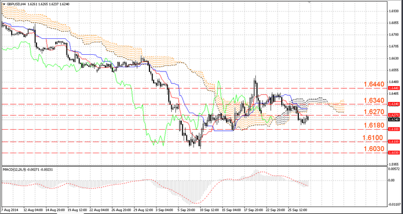This screenshot has width=403, height=214.
Task: Select the orange 1.6340 level label
Action: (x=374, y=100)
